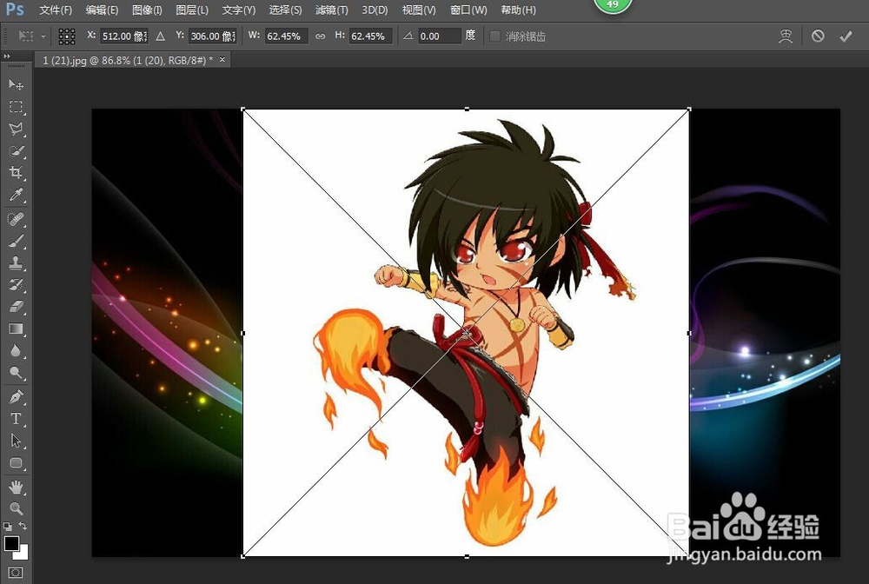The image size is (869, 584).
Task: Select the Zoom tool
Action: [16, 508]
